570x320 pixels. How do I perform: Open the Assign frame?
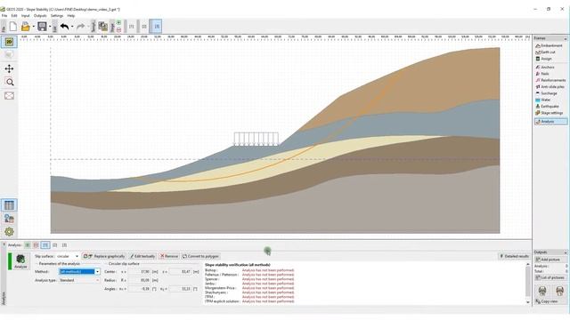tap(550, 59)
